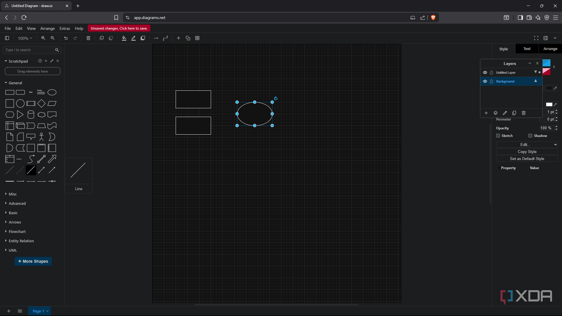562x316 pixels.
Task: Open the 100% zoom dropdown
Action: [x=25, y=38]
